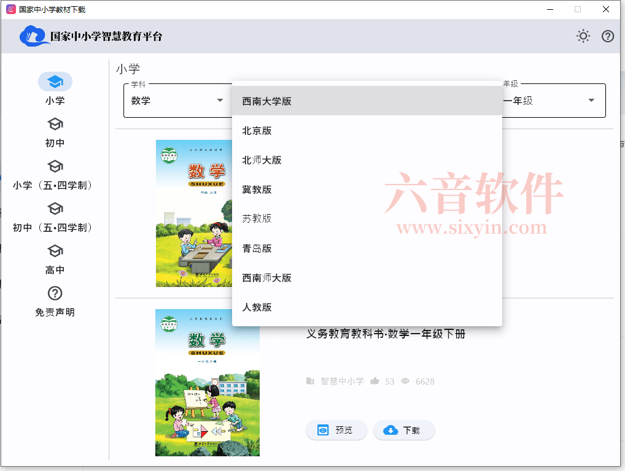625x471 pixels.
Task: Click the 预览 preview button
Action: 336,430
